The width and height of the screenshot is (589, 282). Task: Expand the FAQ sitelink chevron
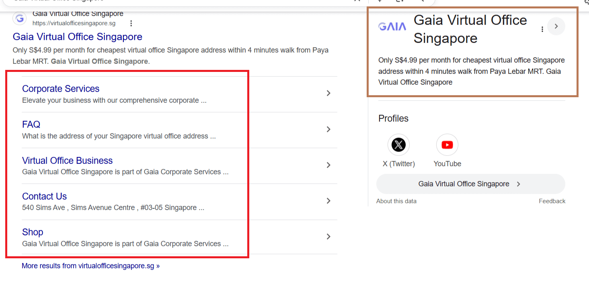[328, 129]
